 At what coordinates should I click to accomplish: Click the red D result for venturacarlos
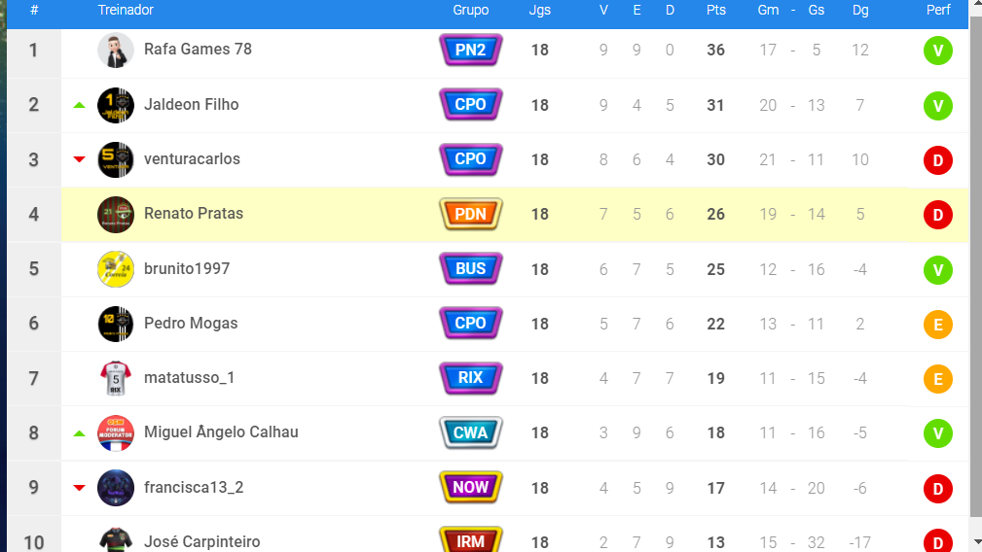click(x=938, y=160)
